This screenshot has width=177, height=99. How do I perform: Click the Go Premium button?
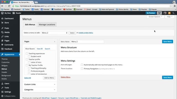151,13
